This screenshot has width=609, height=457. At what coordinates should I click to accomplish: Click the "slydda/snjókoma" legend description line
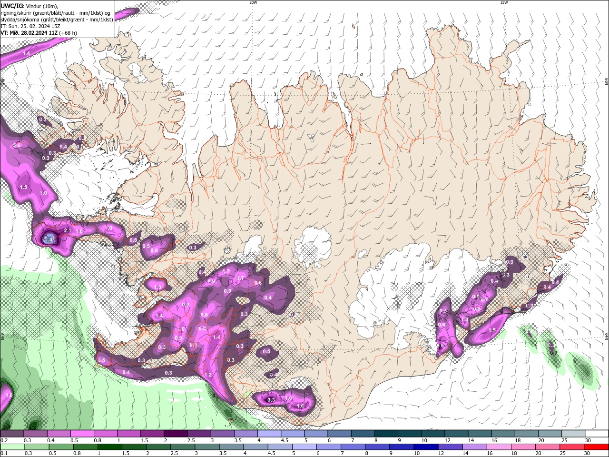57,20
